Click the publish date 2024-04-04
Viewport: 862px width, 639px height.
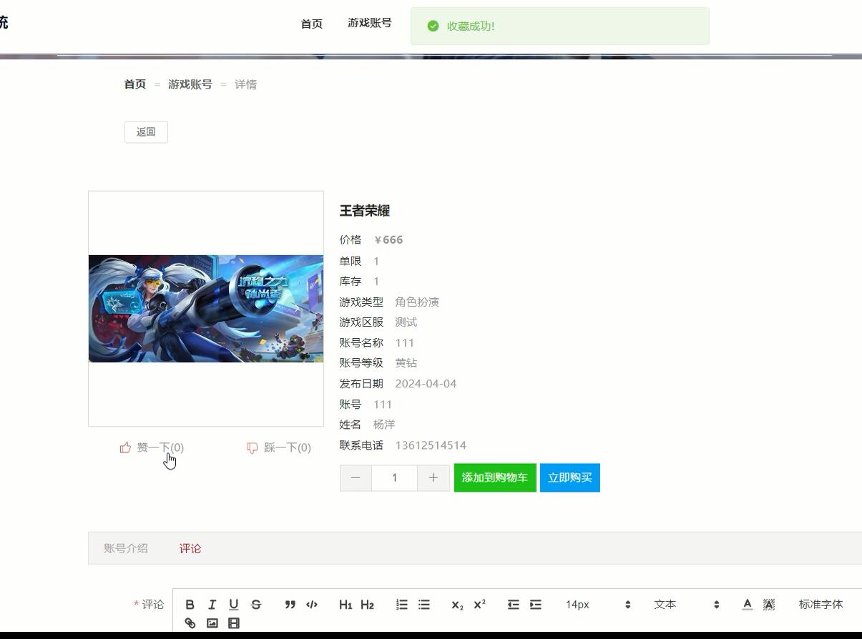(x=426, y=384)
